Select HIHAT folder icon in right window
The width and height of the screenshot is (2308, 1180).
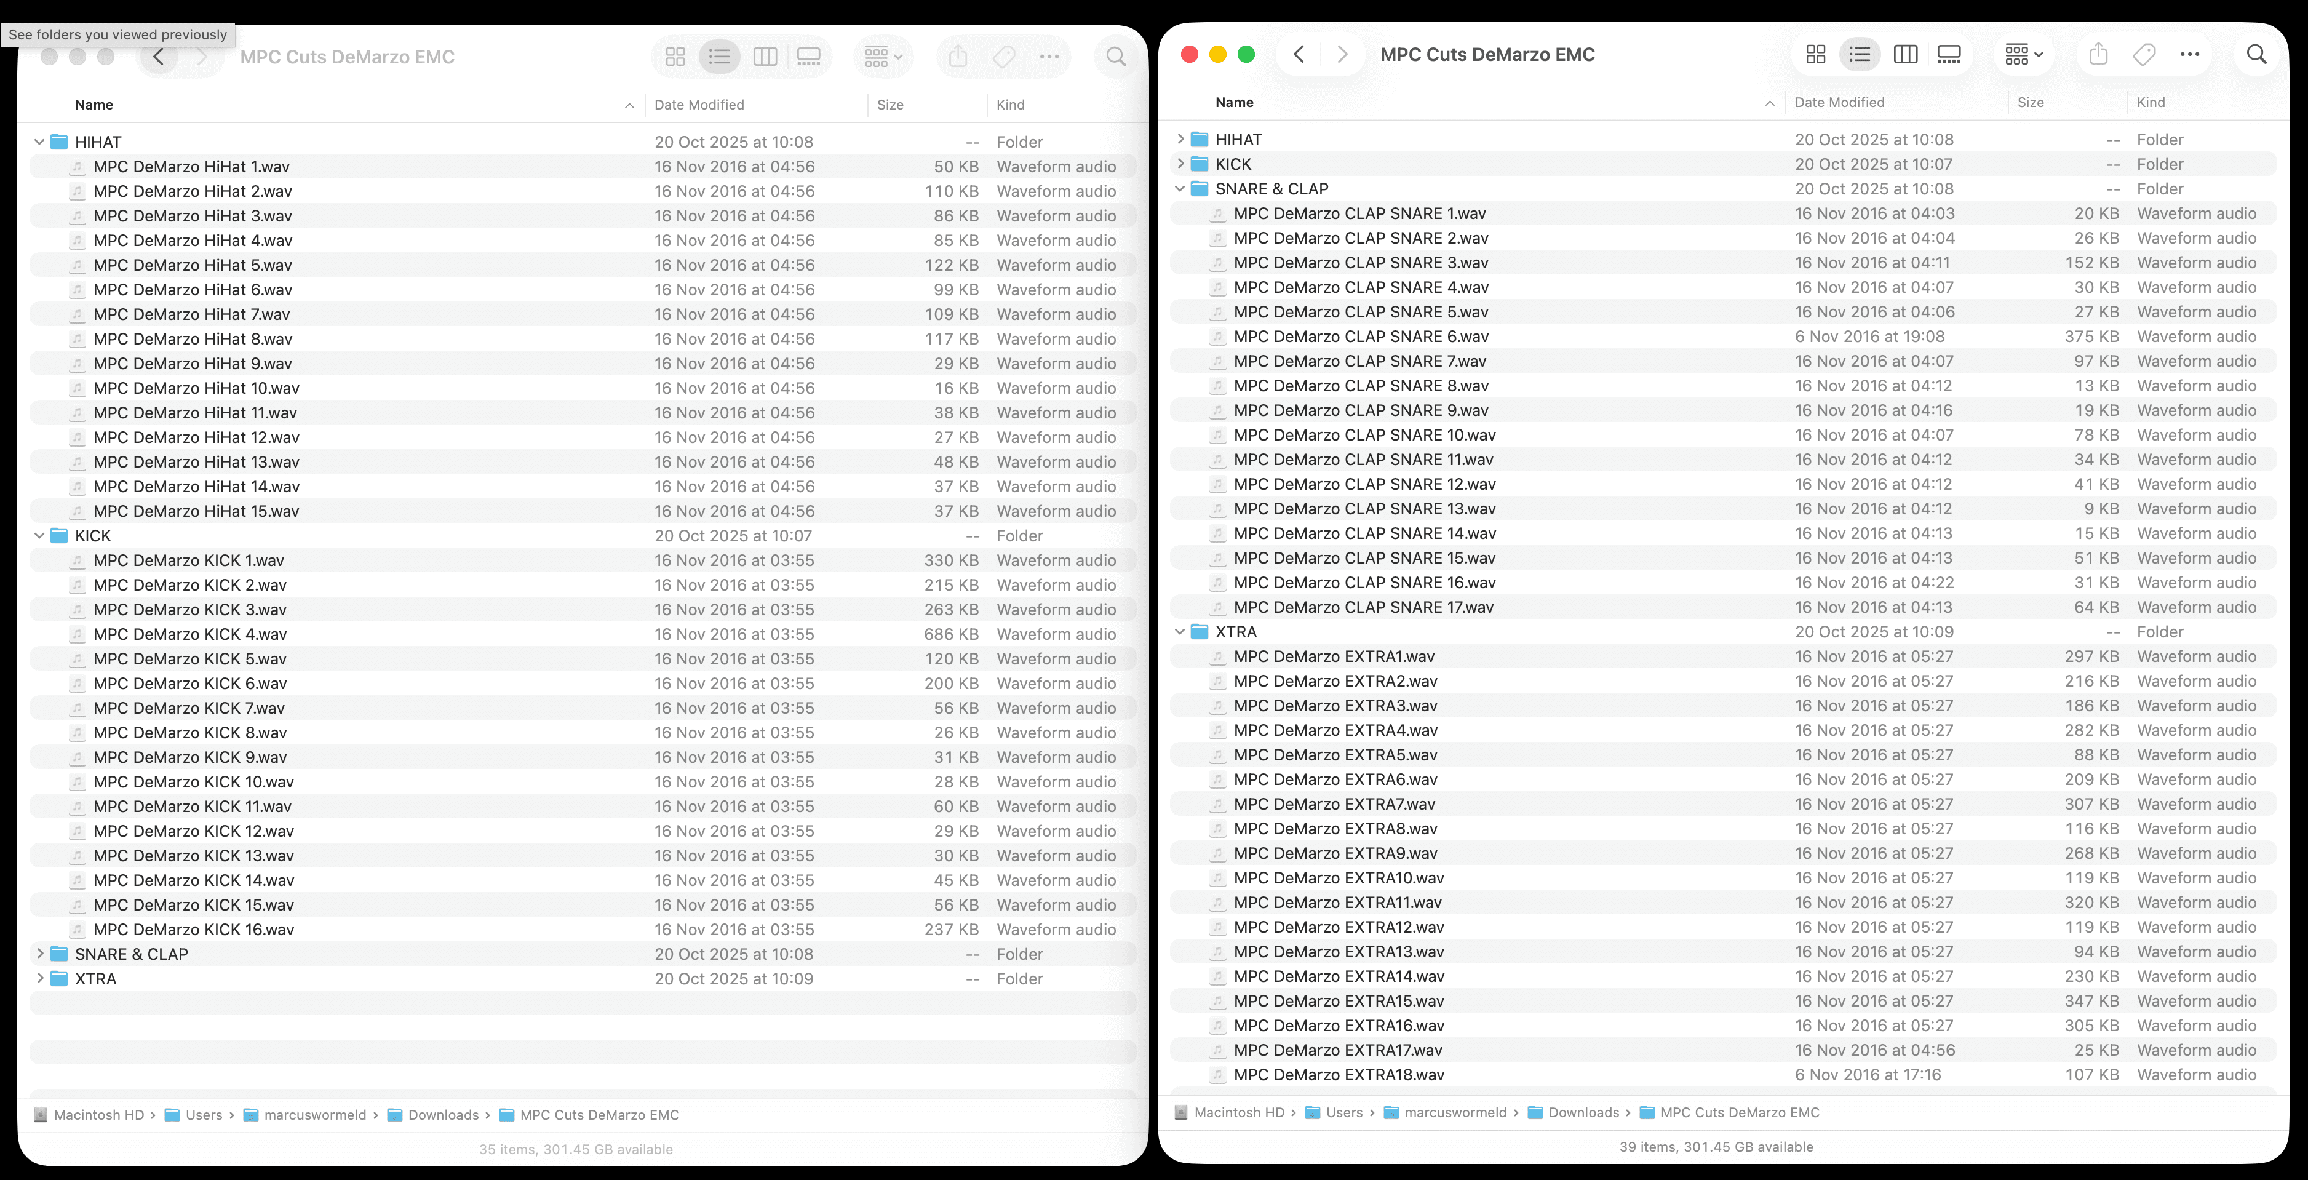point(1199,139)
